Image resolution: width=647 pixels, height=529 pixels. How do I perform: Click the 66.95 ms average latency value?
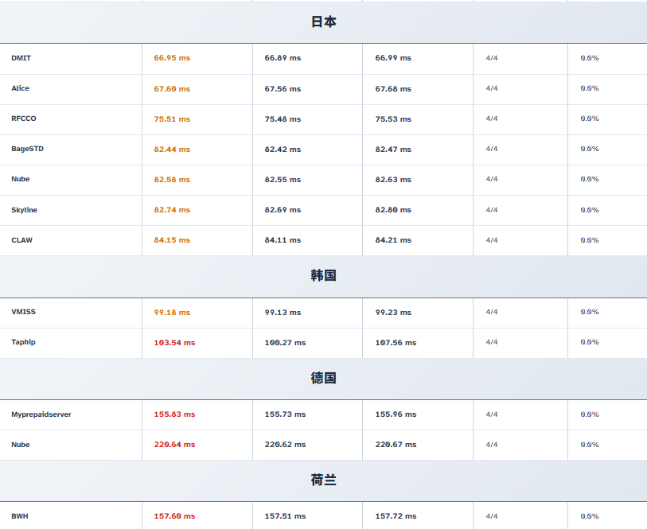pyautogui.click(x=172, y=58)
